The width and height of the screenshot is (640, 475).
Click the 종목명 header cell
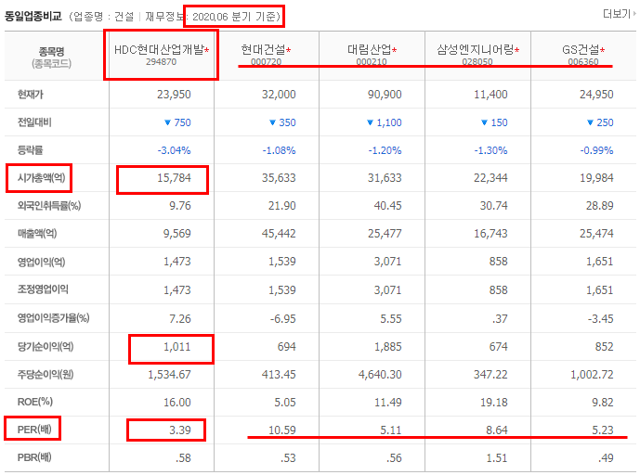(51, 58)
